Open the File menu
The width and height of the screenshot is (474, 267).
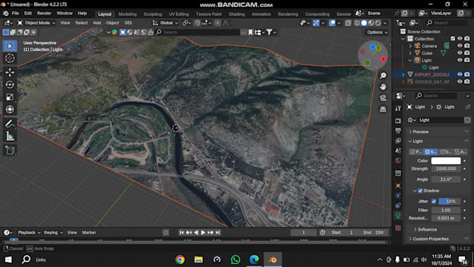pos(15,13)
